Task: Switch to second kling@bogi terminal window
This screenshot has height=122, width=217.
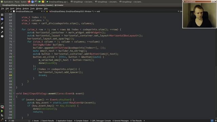Action: (106, 2)
